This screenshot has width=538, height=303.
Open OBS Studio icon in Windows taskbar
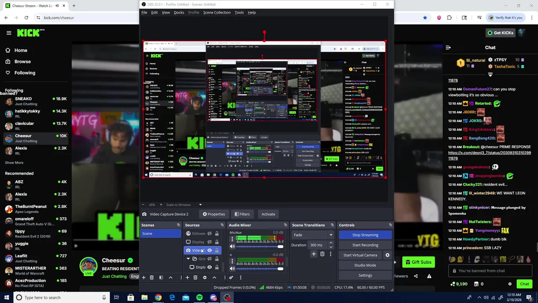227,298
